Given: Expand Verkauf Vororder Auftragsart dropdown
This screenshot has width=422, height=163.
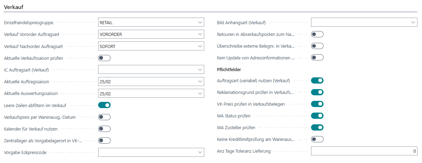Looking at the screenshot, I should 200,35.
